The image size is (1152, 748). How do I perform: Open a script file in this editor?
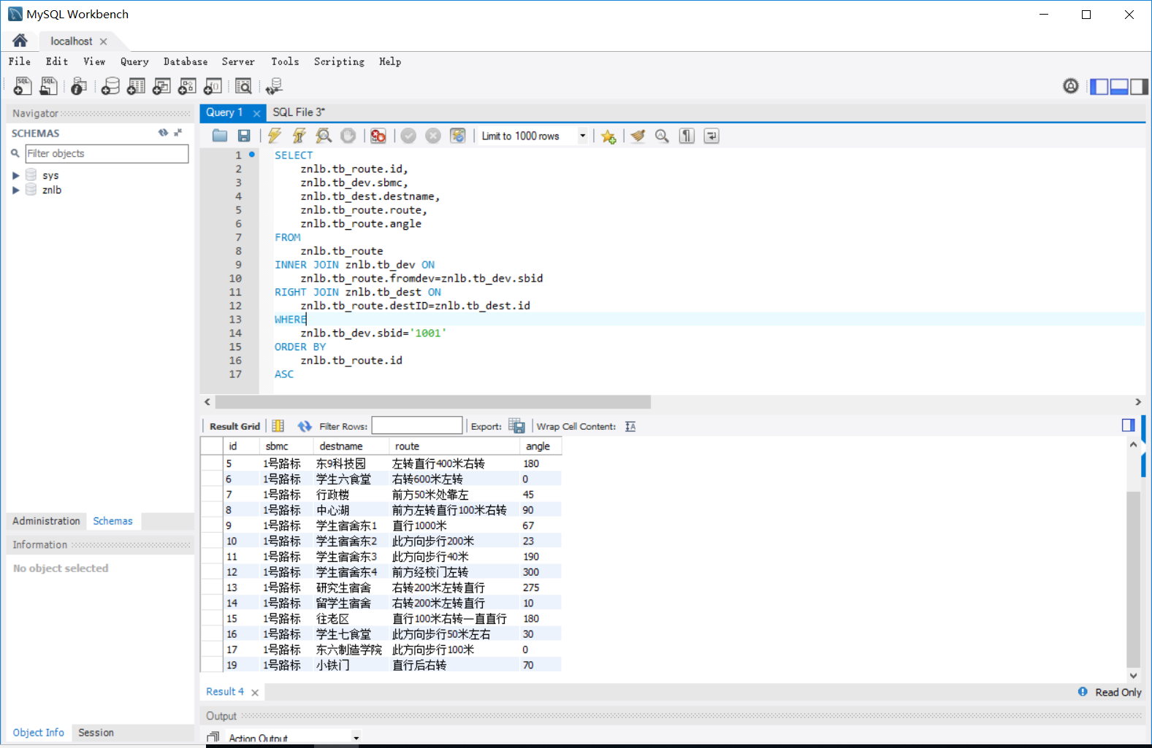tap(220, 136)
